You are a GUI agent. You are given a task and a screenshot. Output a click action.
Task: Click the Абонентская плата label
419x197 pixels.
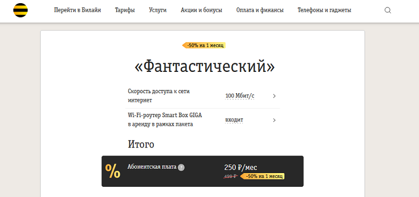pos(152,167)
